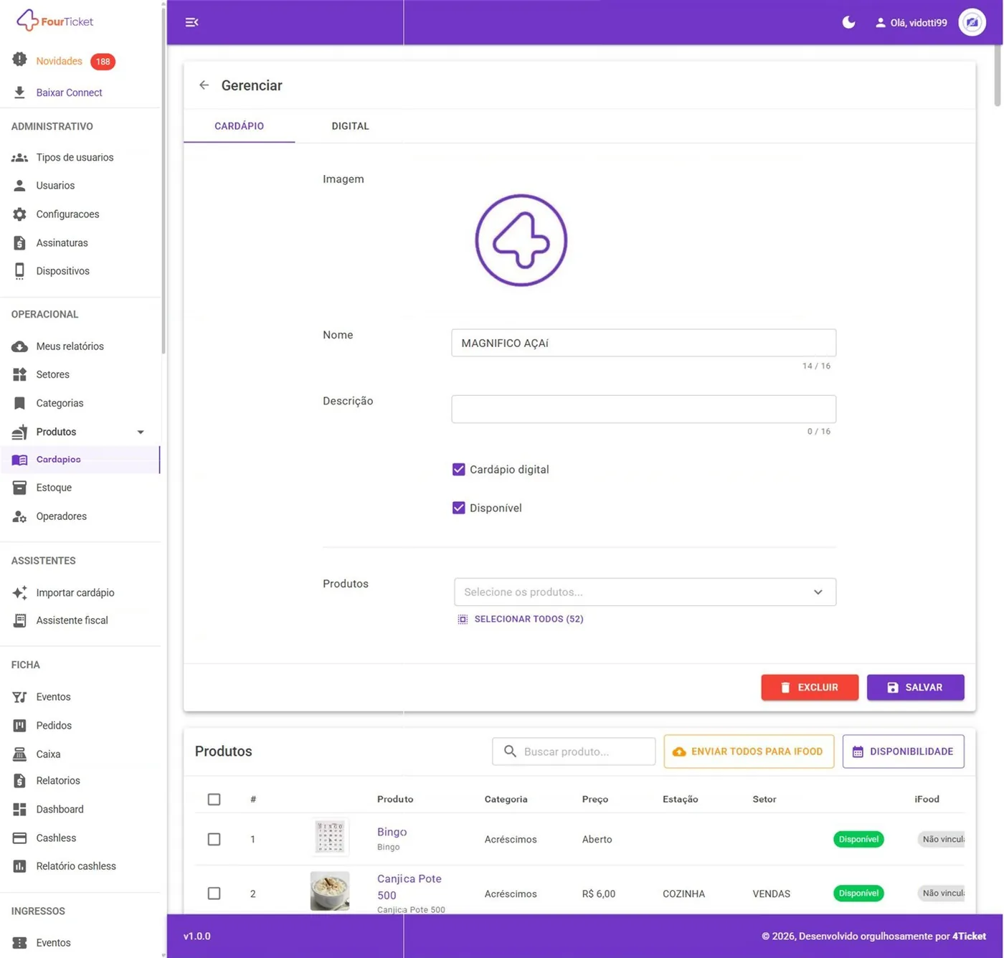Uncheck the Disponível checkbox
Screen dimensions: 1004x958
pos(459,508)
